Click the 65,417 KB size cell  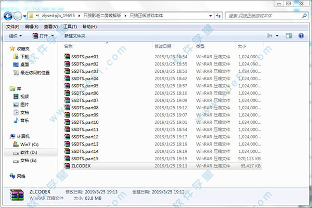point(251,166)
